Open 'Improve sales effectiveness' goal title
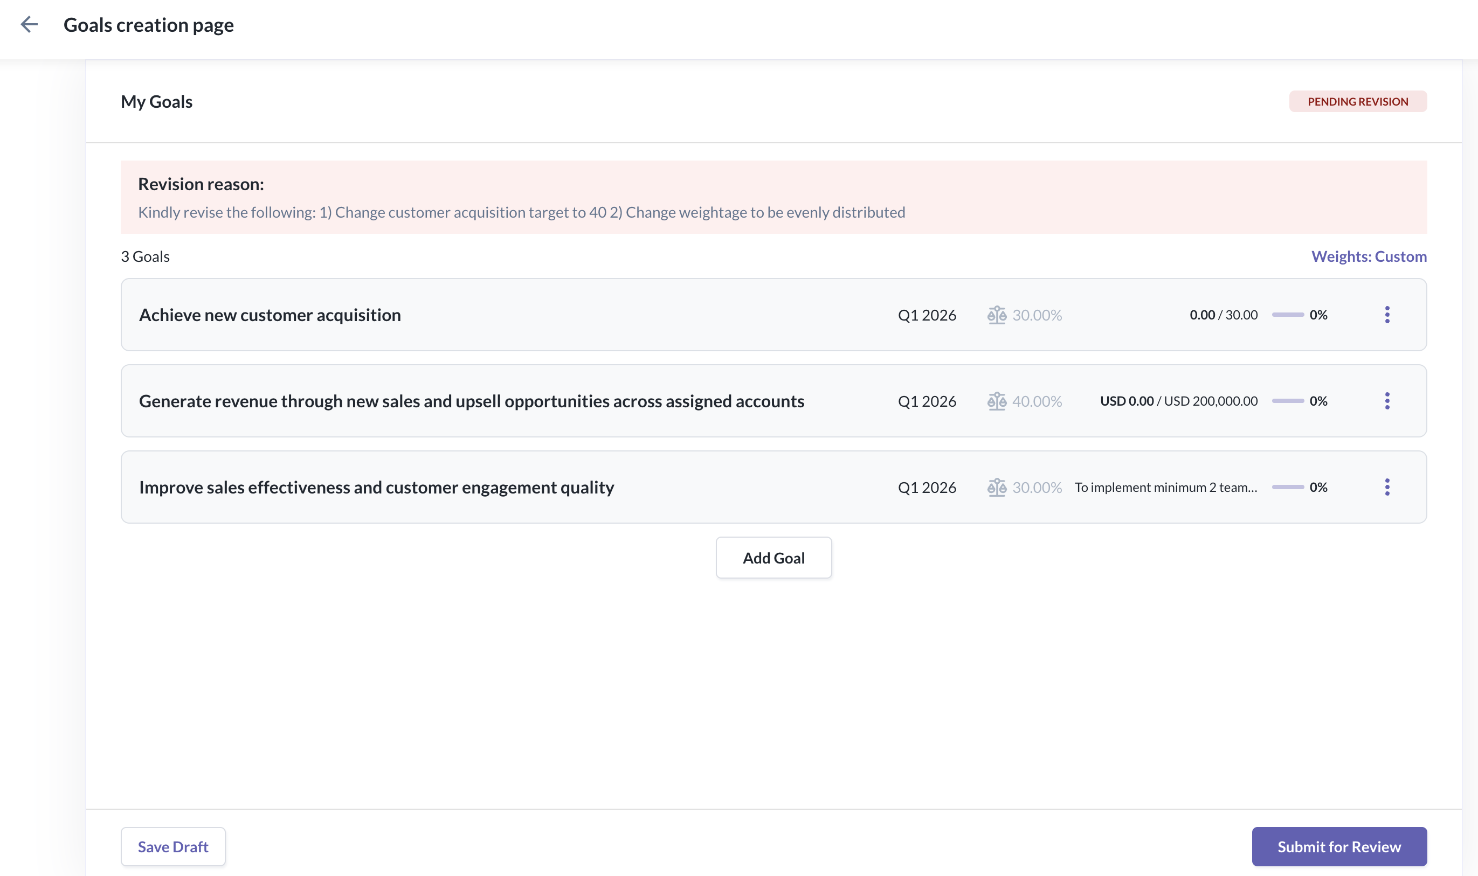The height and width of the screenshot is (876, 1478). 376,487
